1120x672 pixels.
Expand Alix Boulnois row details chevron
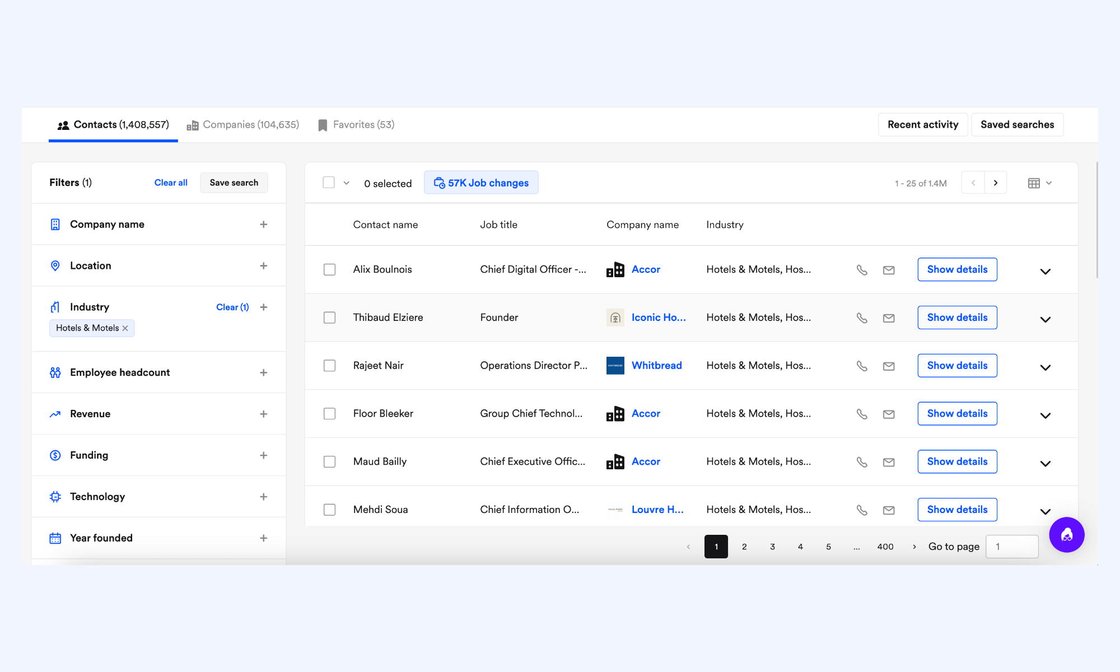point(1045,272)
